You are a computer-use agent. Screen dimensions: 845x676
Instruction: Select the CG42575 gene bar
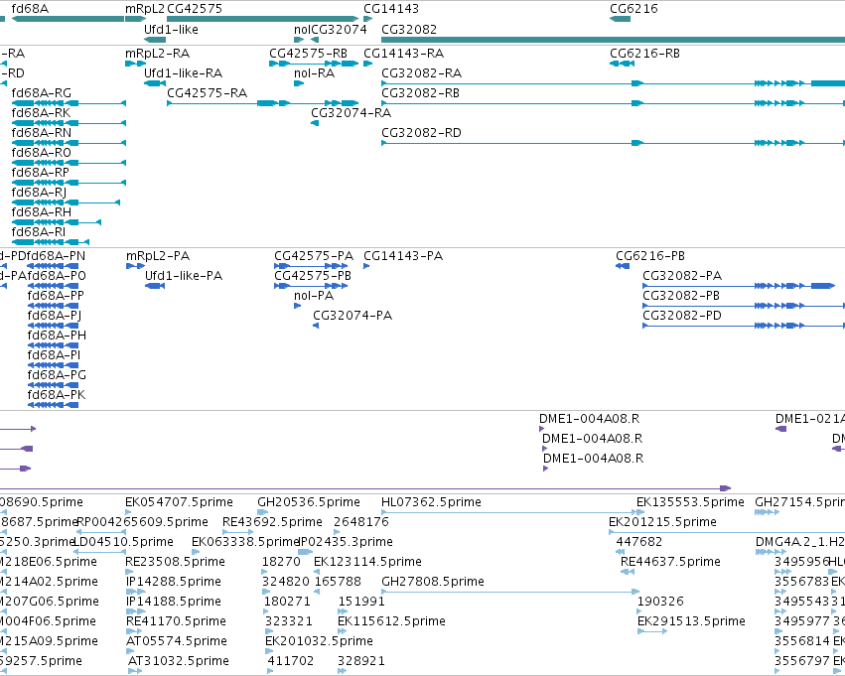tap(262, 19)
